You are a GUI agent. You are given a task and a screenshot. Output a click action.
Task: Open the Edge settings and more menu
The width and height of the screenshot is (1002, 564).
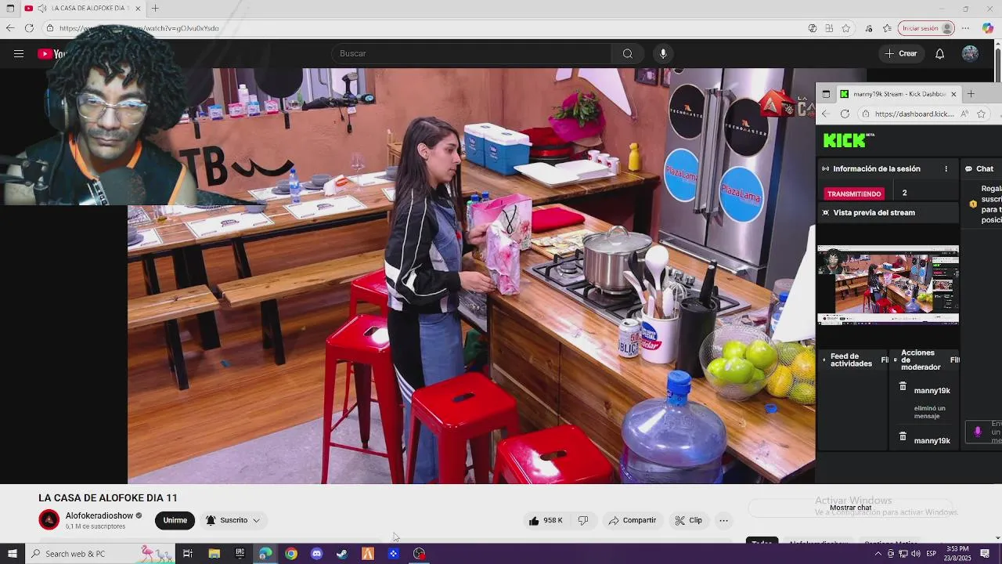[x=966, y=28]
